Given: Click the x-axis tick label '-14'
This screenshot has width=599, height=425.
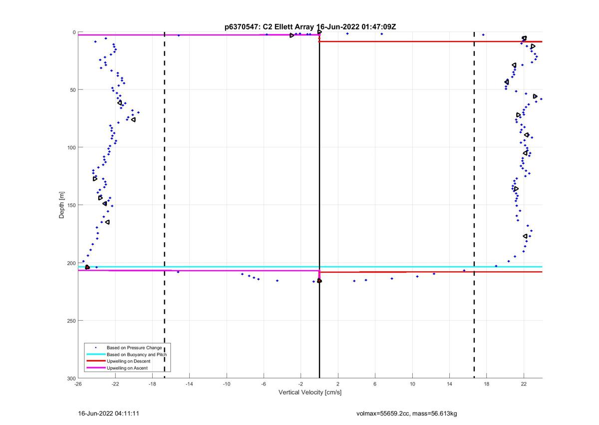Looking at the screenshot, I should (x=190, y=384).
